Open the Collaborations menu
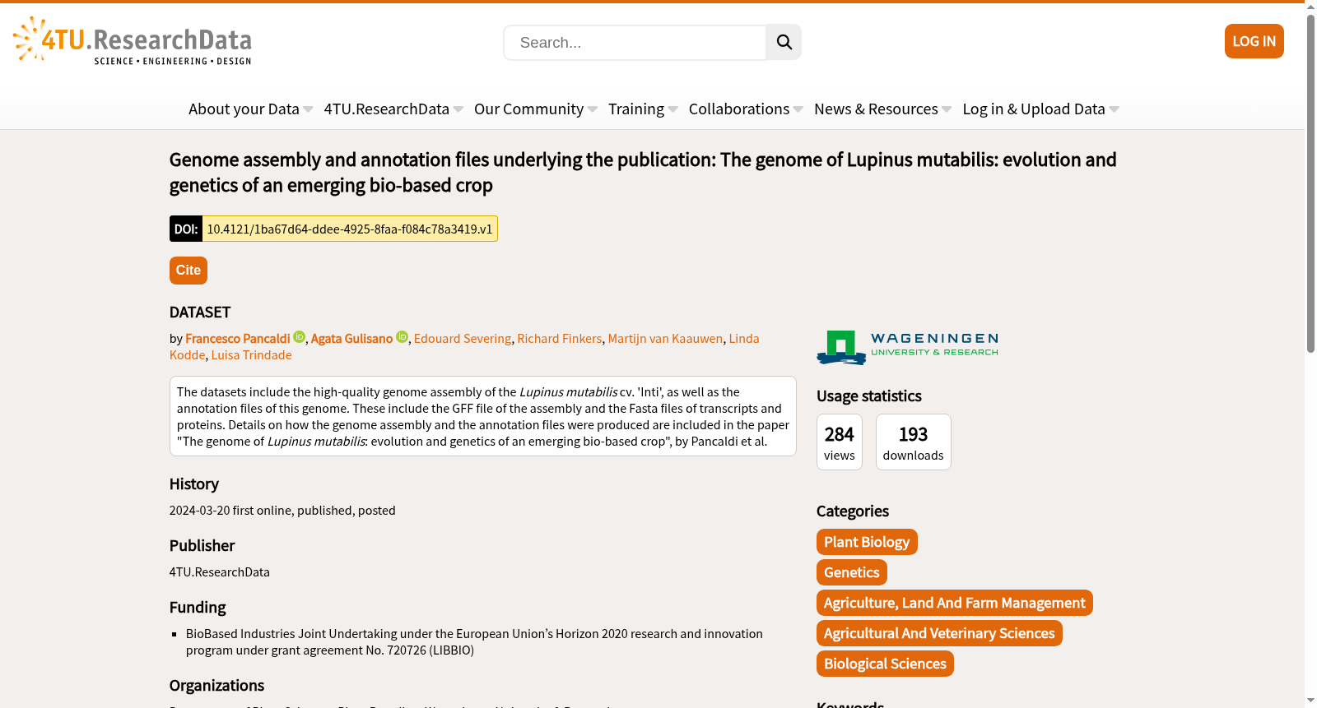This screenshot has height=708, width=1317. pyautogui.click(x=739, y=109)
